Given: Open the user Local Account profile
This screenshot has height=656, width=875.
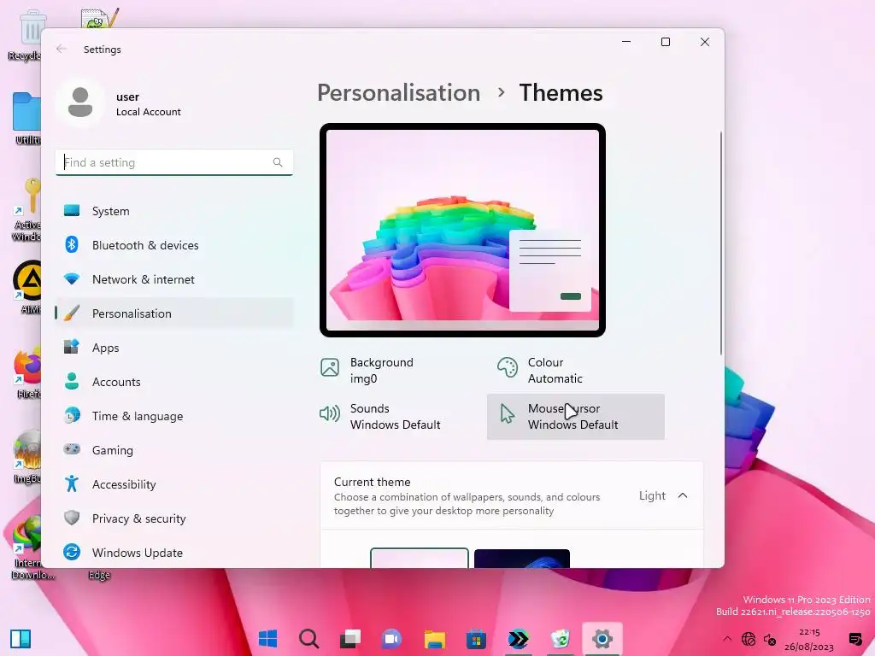Looking at the screenshot, I should 120,103.
